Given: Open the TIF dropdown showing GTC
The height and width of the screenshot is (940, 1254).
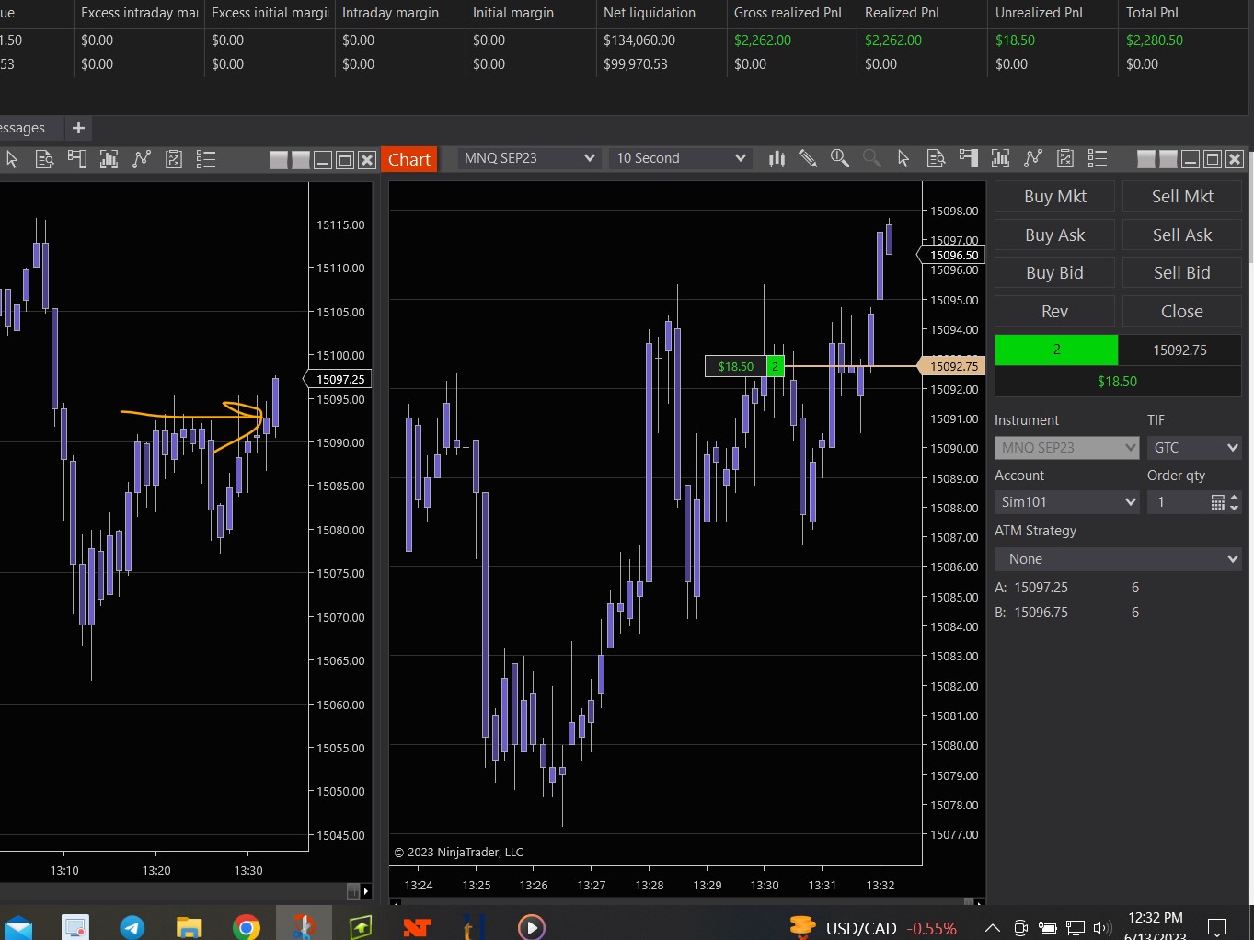Looking at the screenshot, I should pos(1194,448).
